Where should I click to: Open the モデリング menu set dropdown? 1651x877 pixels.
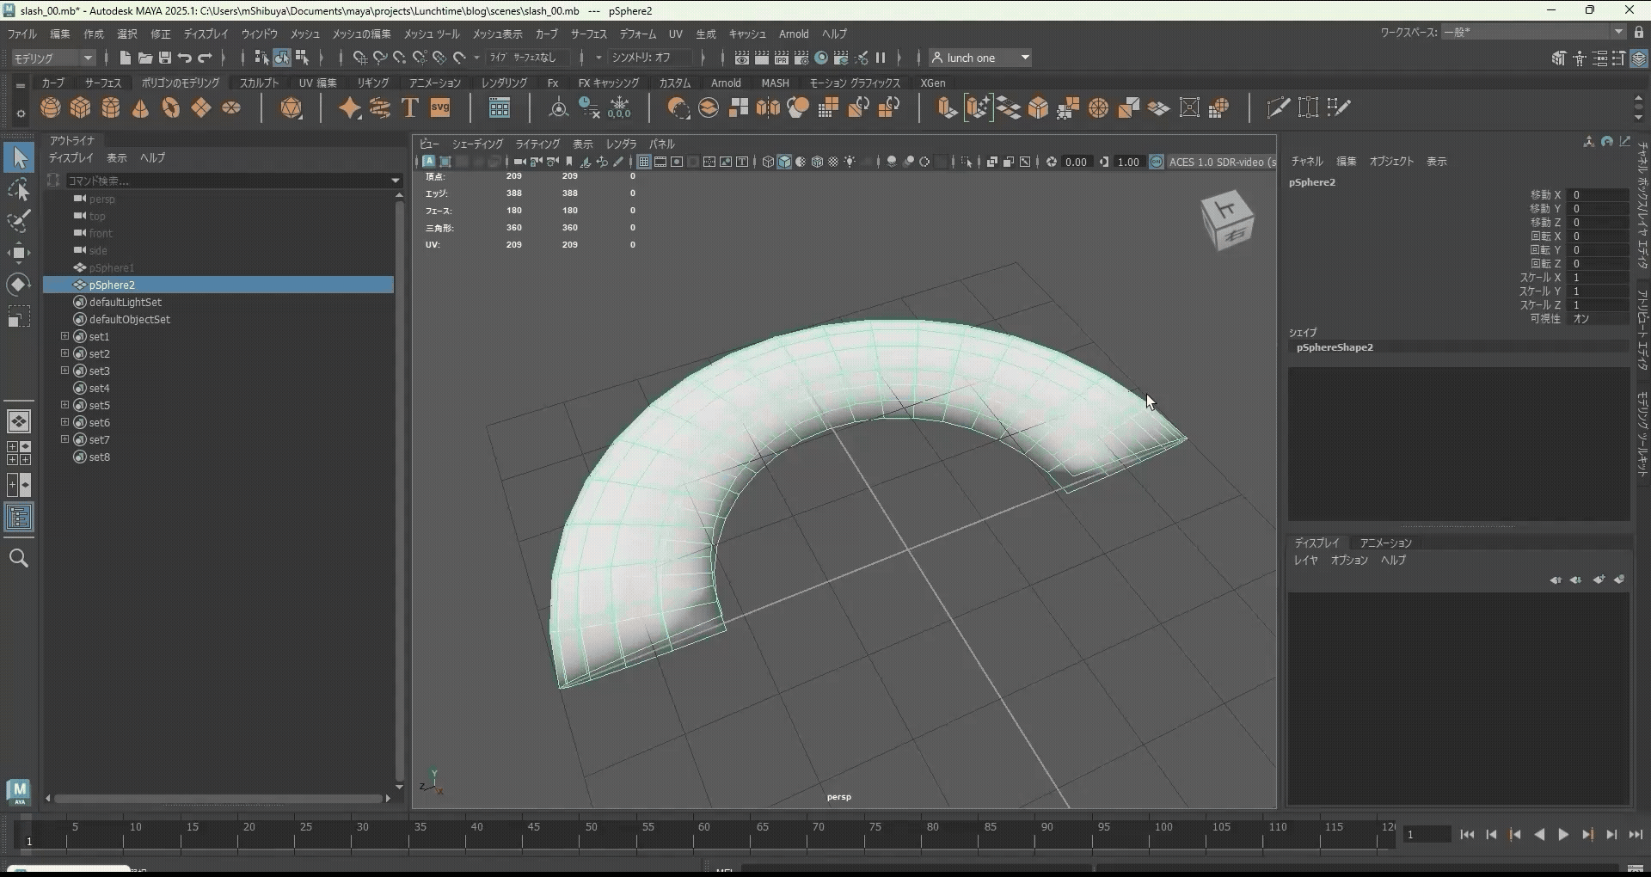tap(53, 58)
